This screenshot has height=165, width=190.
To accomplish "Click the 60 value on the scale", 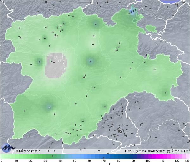I will 89,161.
